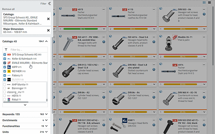This screenshot has height=134, width=215.
Task: Check the classing_inv catalog
Action: 5,92
